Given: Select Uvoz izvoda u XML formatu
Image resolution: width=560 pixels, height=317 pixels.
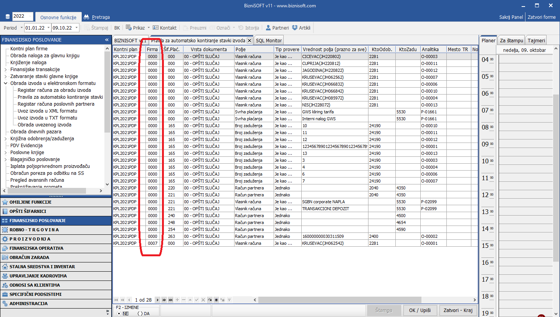Looking at the screenshot, I should (47, 111).
